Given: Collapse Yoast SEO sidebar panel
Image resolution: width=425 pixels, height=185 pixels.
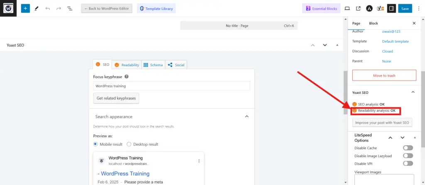Looking at the screenshot, I should [x=413, y=92].
